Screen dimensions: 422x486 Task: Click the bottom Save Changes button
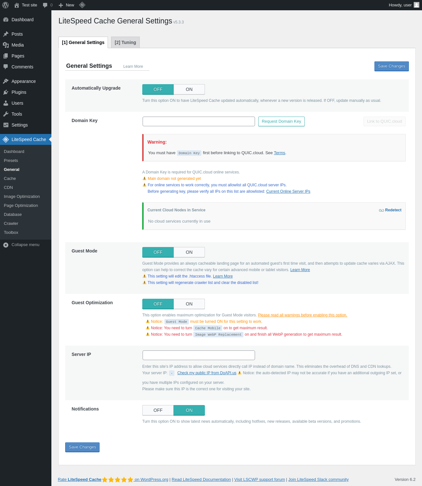(82, 447)
